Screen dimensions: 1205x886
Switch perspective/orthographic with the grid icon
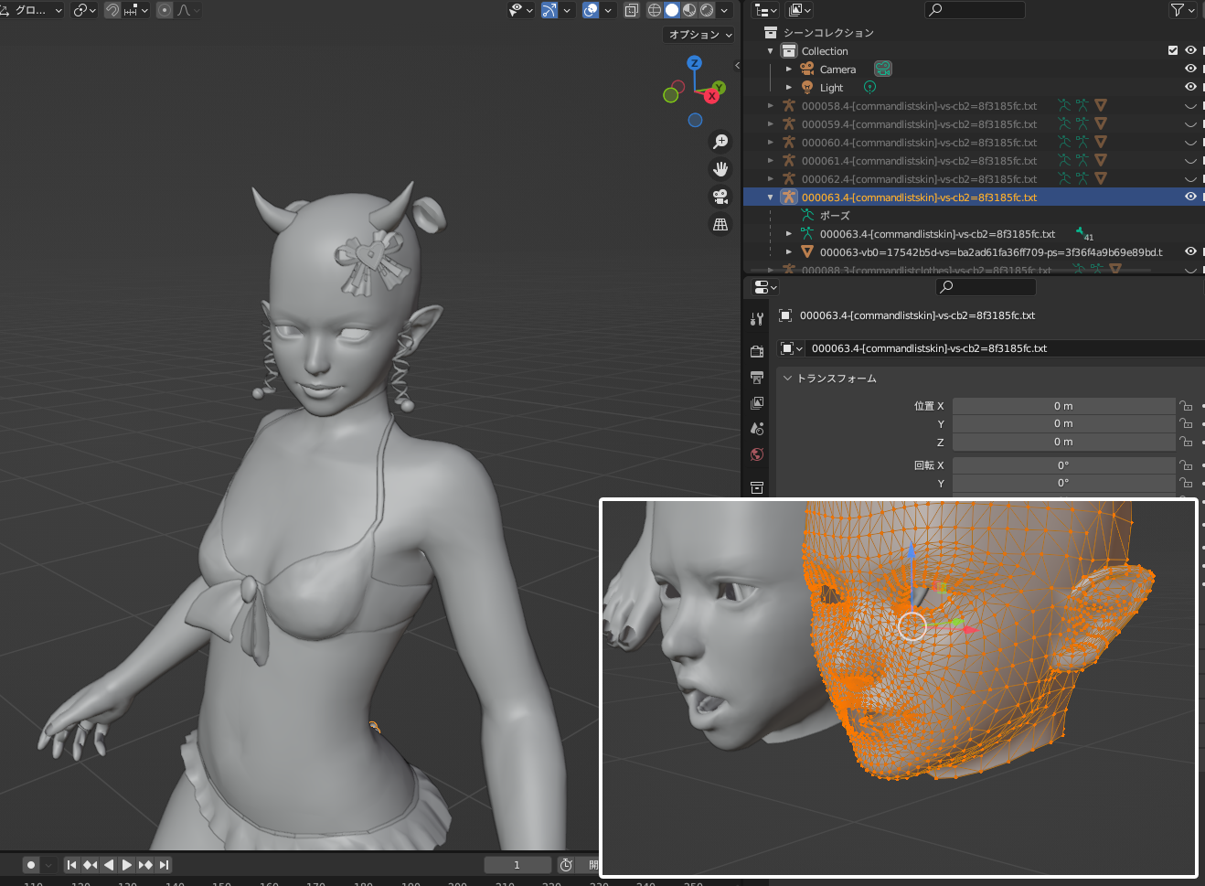coord(720,224)
